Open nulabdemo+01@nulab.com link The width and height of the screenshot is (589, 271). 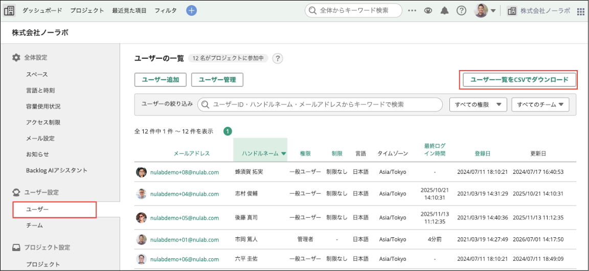pyautogui.click(x=185, y=239)
